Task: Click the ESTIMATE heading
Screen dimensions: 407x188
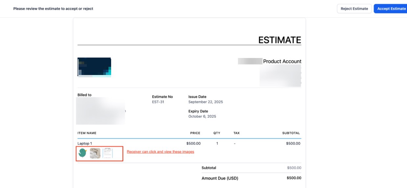Action: (279, 40)
